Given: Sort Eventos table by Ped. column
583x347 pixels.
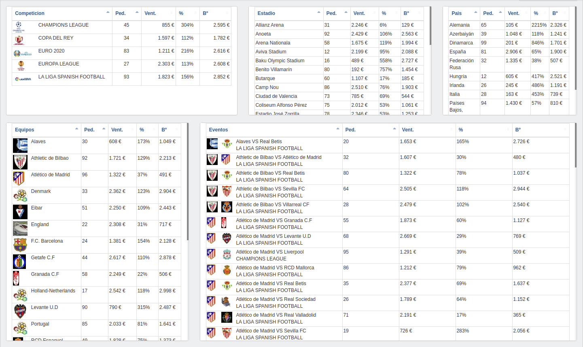Looking at the screenshot, I should (371, 130).
